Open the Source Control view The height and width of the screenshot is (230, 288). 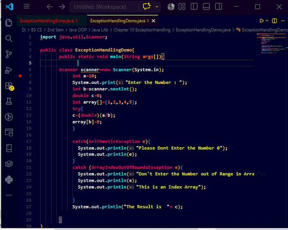(8, 54)
